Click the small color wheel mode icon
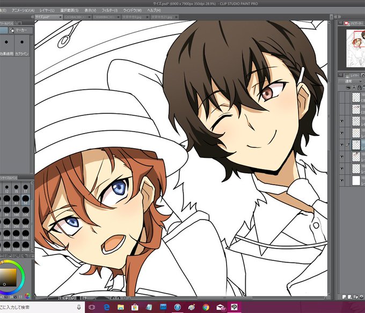 pos(27,296)
